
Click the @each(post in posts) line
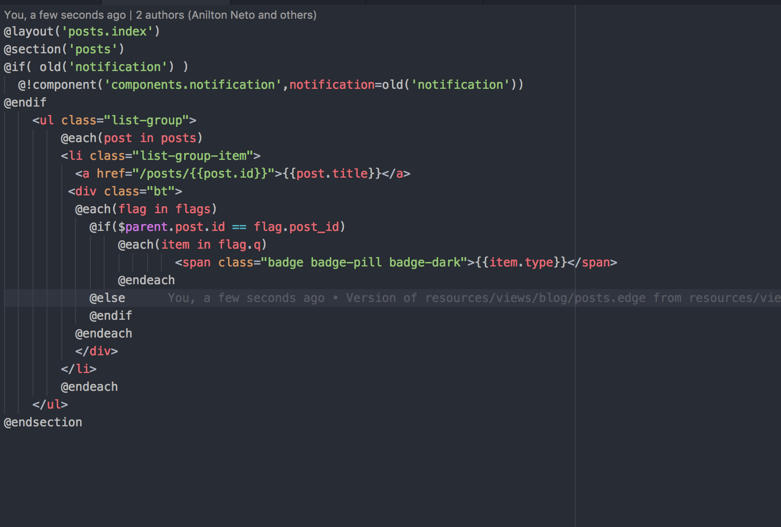(132, 138)
